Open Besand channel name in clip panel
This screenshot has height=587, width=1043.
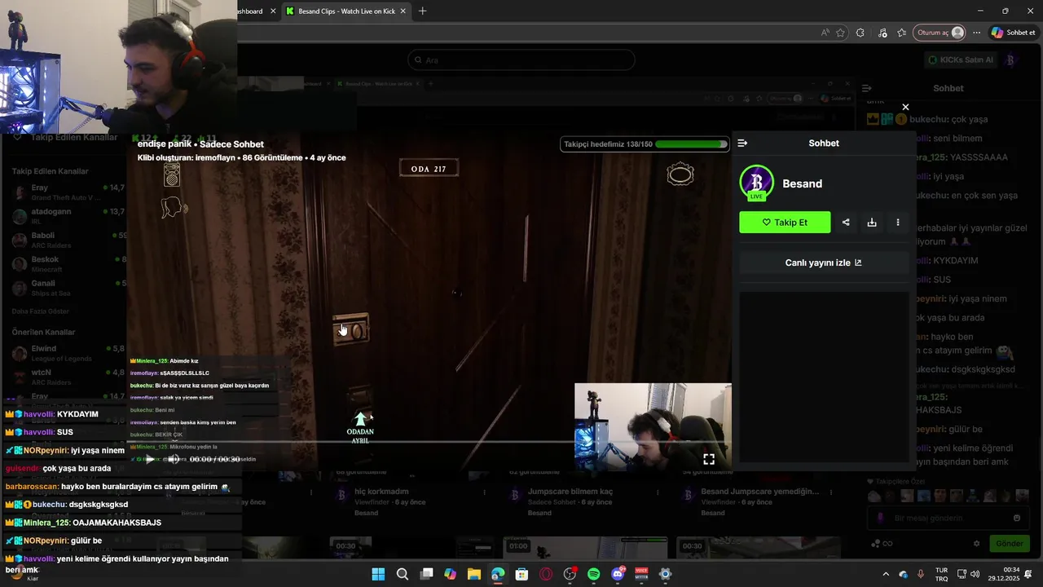click(802, 183)
